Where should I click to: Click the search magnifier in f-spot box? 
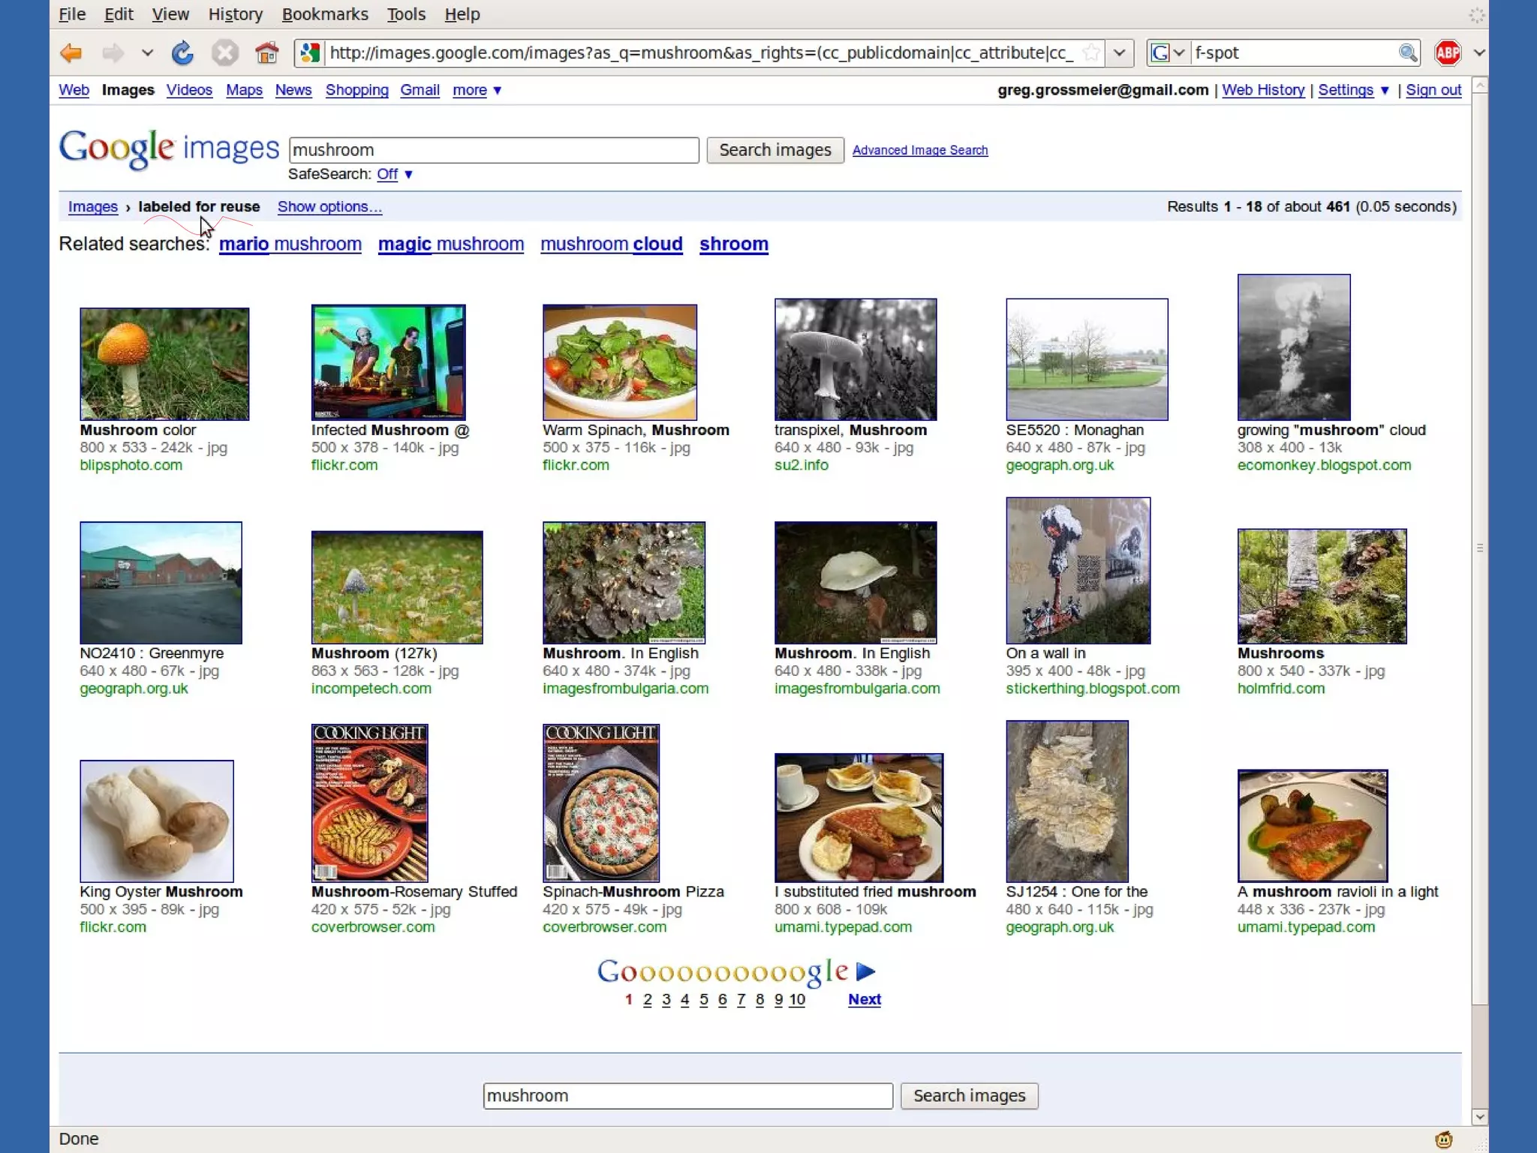[x=1407, y=53]
